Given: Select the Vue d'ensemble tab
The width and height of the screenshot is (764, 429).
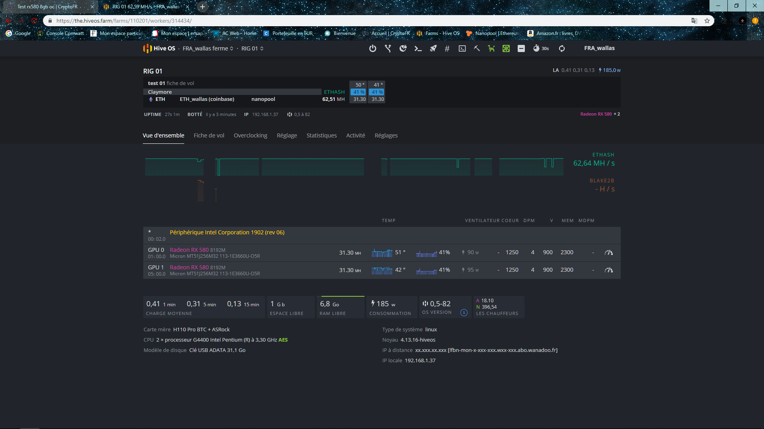Looking at the screenshot, I should click(x=164, y=135).
